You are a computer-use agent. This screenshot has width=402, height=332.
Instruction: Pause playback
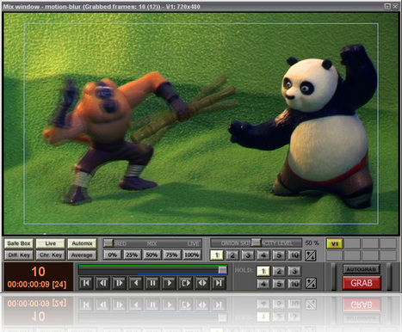pyautogui.click(x=152, y=283)
